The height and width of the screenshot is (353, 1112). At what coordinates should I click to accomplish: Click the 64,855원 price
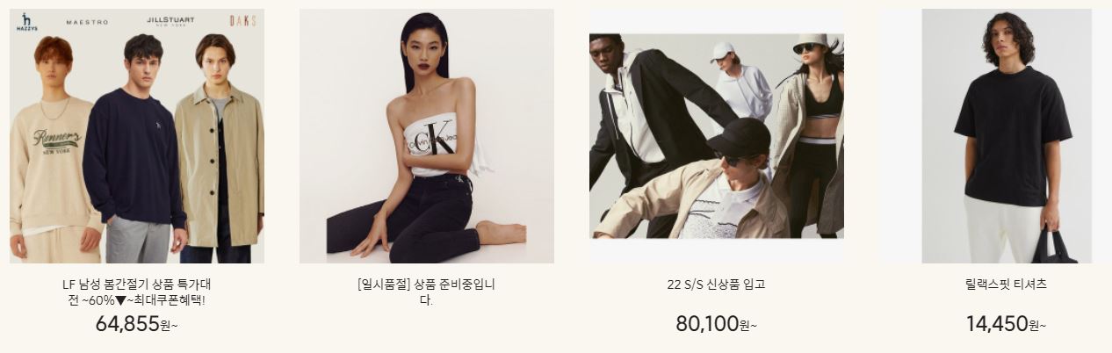137,324
